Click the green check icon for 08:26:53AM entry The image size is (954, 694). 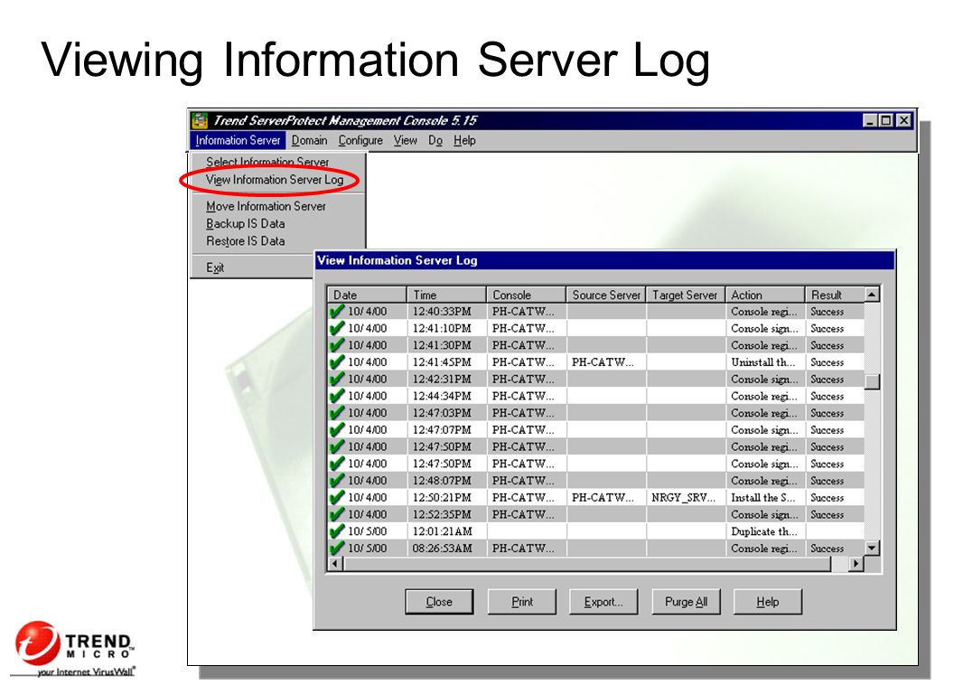[x=336, y=549]
